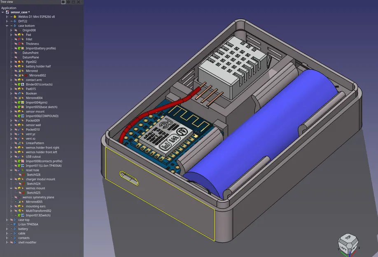
Task: Select the 'sensor mount' row
Action: pyautogui.click(x=35, y=111)
